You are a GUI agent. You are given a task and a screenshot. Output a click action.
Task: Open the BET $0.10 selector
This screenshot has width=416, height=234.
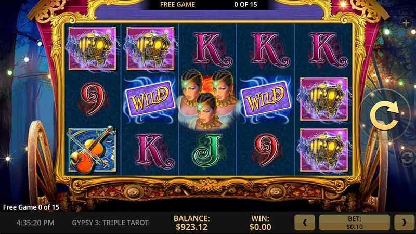[355, 223]
